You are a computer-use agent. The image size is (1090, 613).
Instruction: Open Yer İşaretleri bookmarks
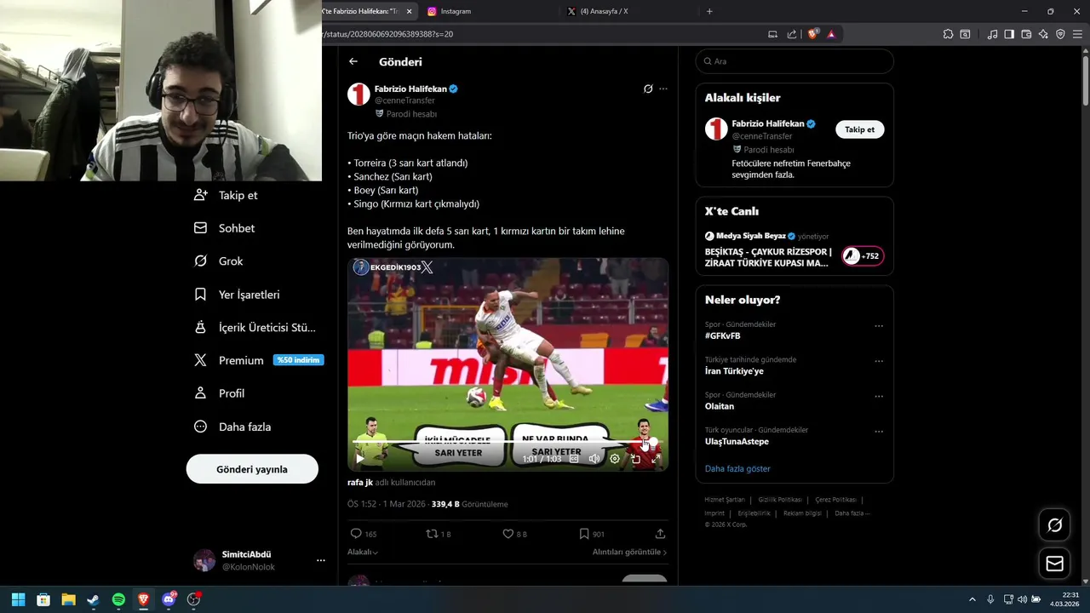tap(237, 295)
